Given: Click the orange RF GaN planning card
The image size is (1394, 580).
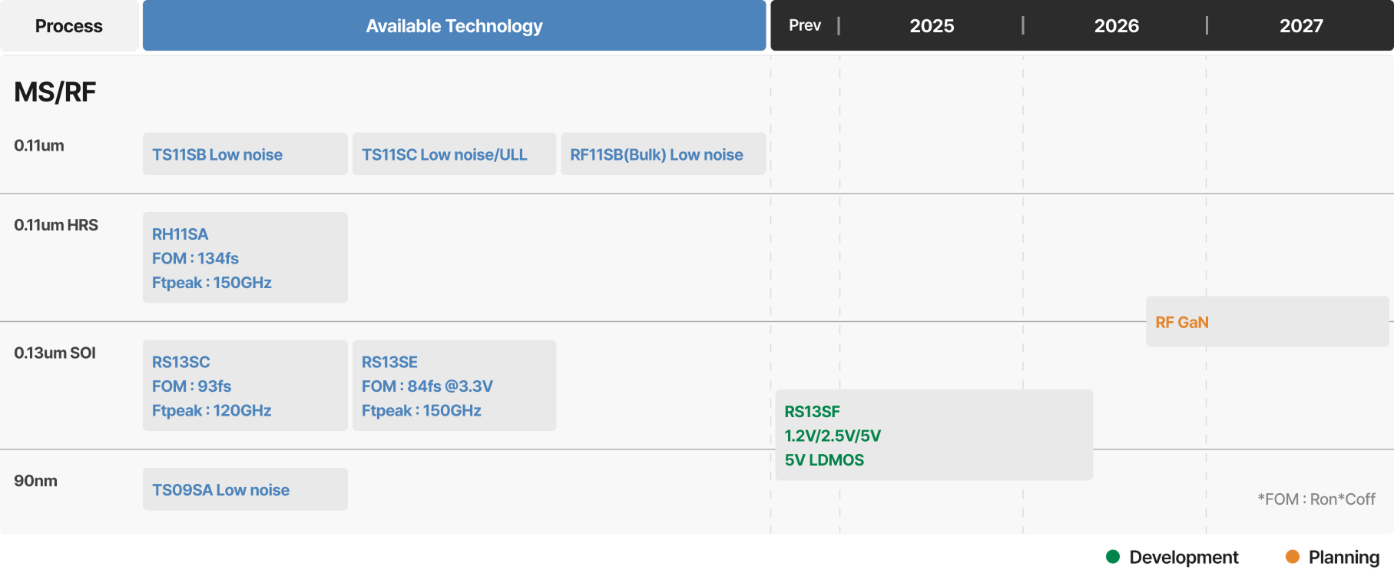Looking at the screenshot, I should [x=1267, y=322].
